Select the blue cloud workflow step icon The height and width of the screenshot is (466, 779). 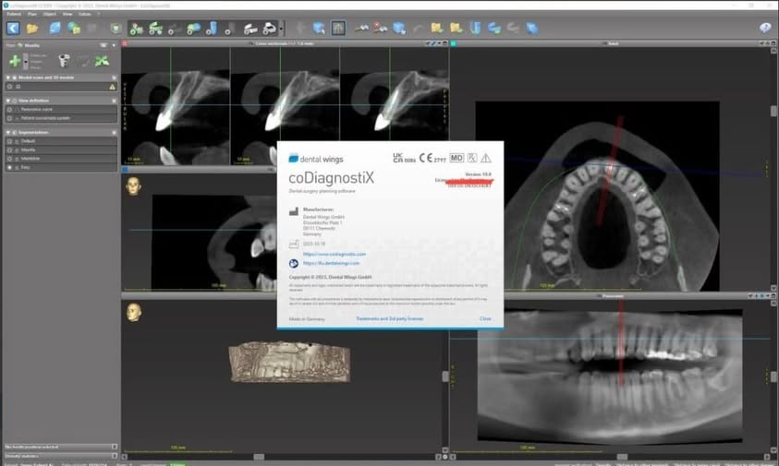point(193,29)
